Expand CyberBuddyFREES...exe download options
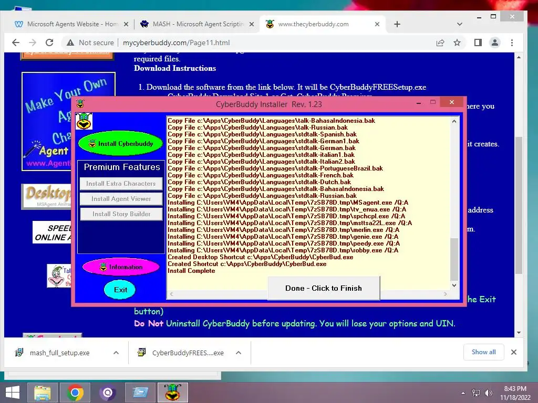This screenshot has width=538, height=403. click(x=239, y=353)
